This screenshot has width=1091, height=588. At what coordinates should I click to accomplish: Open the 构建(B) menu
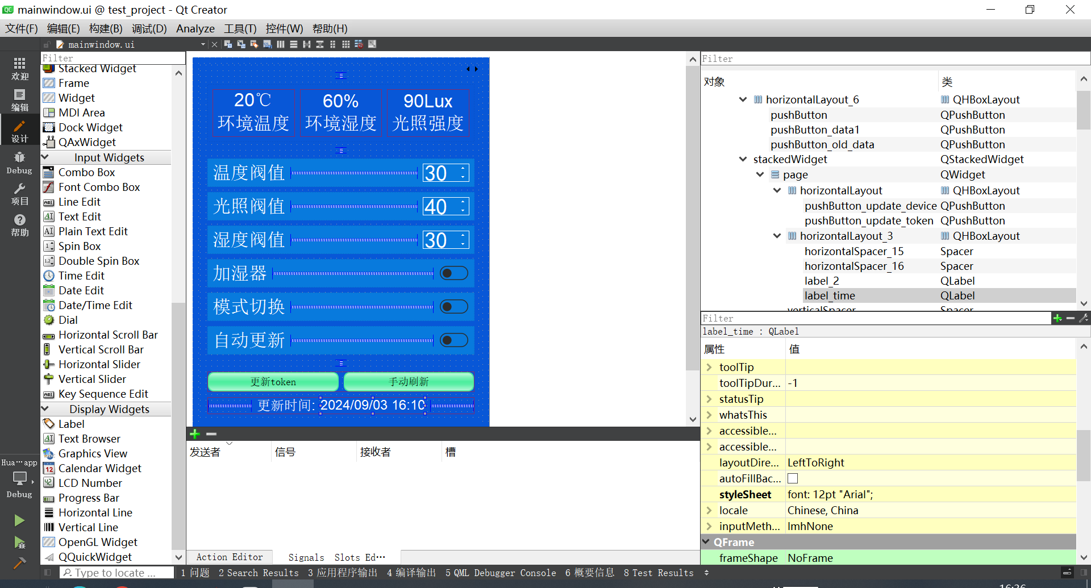[106, 28]
